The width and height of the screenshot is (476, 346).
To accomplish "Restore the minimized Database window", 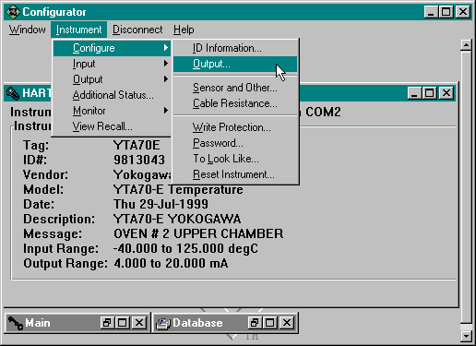I will coord(255,323).
